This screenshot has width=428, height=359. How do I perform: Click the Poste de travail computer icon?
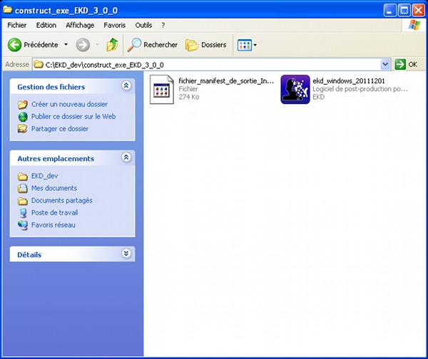(x=23, y=213)
